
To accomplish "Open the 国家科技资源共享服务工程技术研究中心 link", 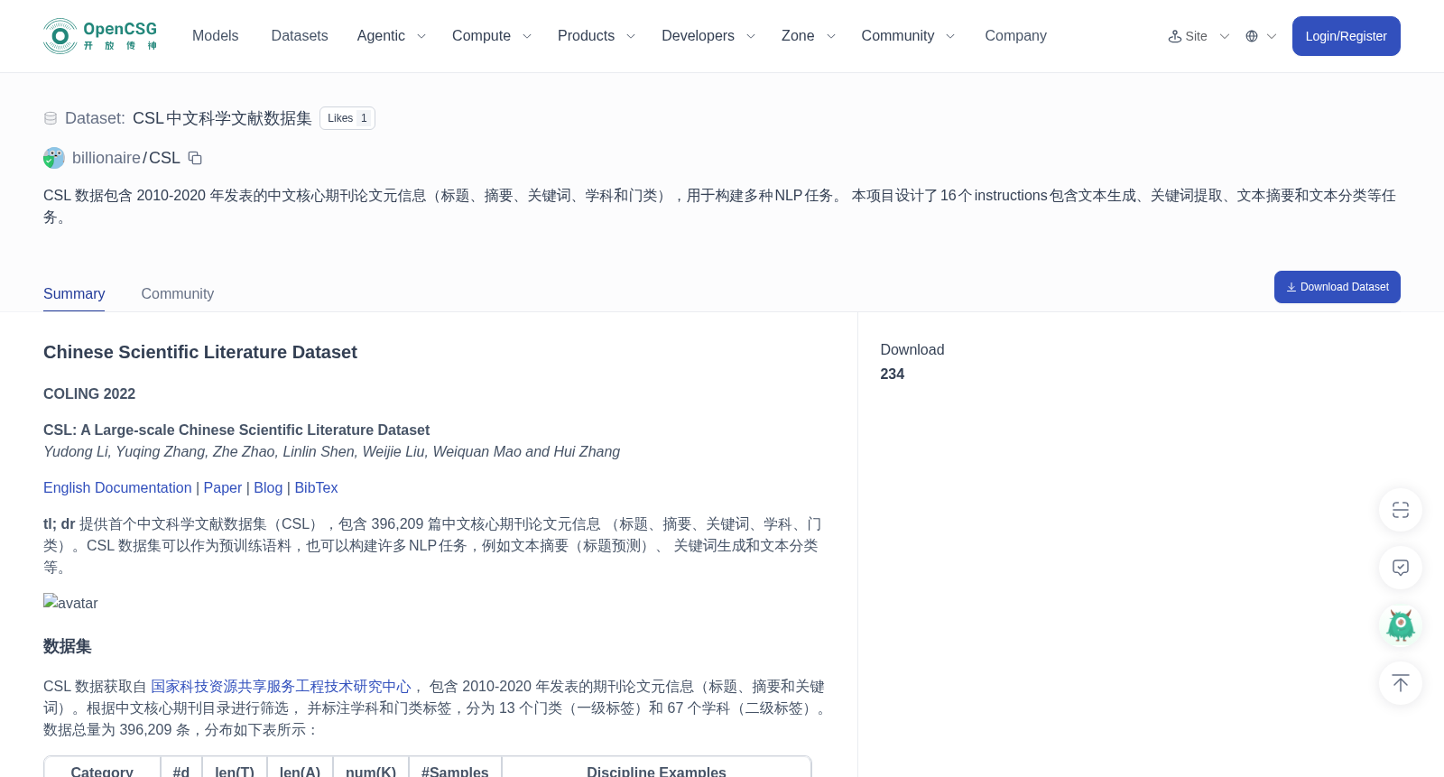I will 281,687.
